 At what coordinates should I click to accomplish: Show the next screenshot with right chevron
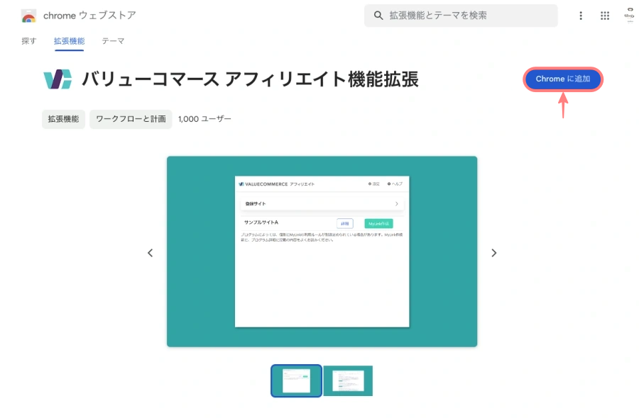click(494, 253)
